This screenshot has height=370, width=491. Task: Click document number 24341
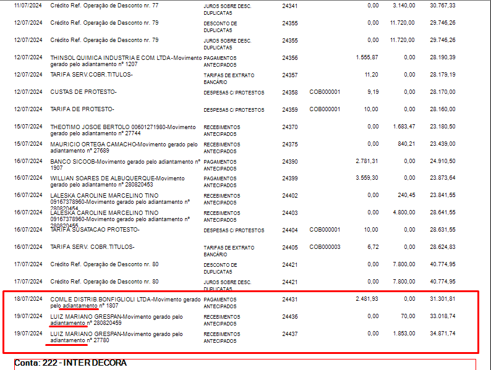click(x=289, y=6)
